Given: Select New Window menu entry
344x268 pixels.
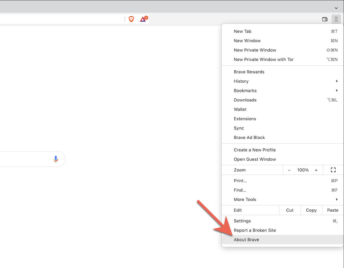Looking at the screenshot, I should (x=283, y=41).
